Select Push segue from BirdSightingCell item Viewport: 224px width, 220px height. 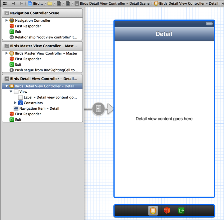47,70
